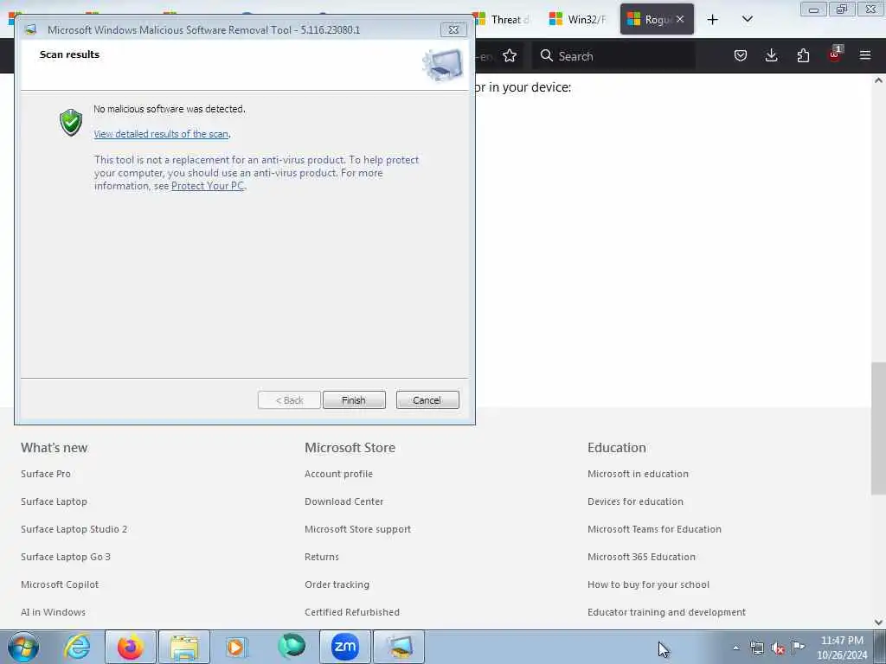Screen dimensions: 886x664
Task: Open the Action Center flag icon
Action: pyautogui.click(x=798, y=647)
